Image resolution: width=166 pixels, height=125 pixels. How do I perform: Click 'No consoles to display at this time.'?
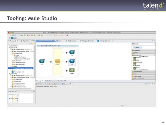[x=46, y=86]
